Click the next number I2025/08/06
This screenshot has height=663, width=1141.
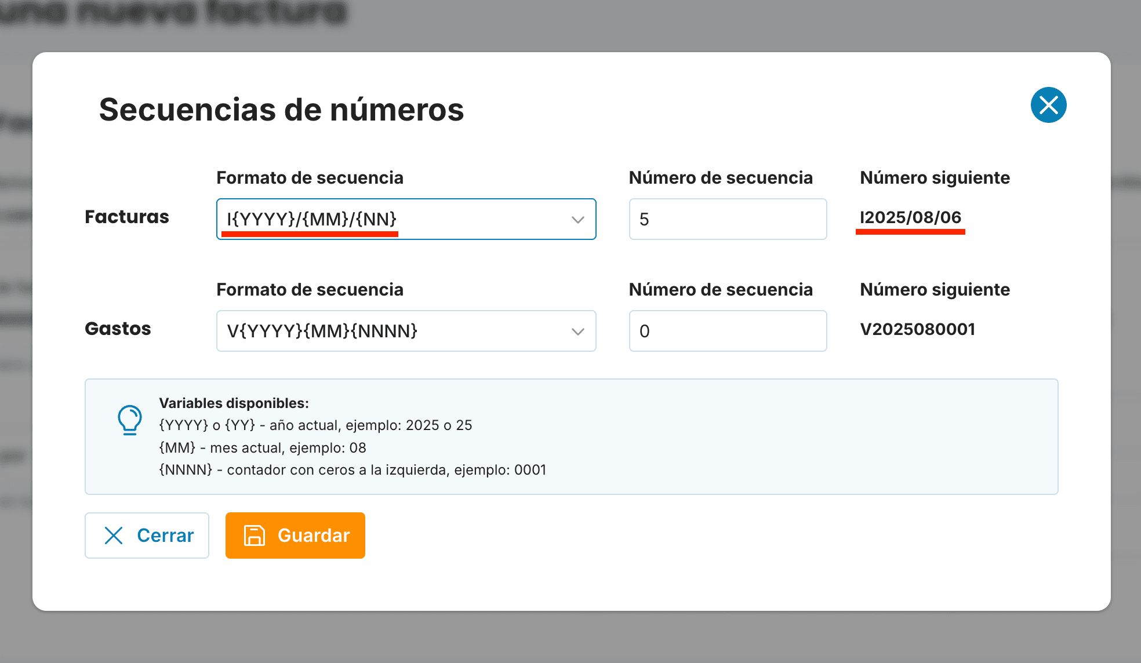coord(910,217)
